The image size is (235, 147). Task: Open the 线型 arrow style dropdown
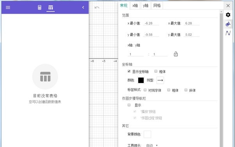pyautogui.click(x=160, y=80)
